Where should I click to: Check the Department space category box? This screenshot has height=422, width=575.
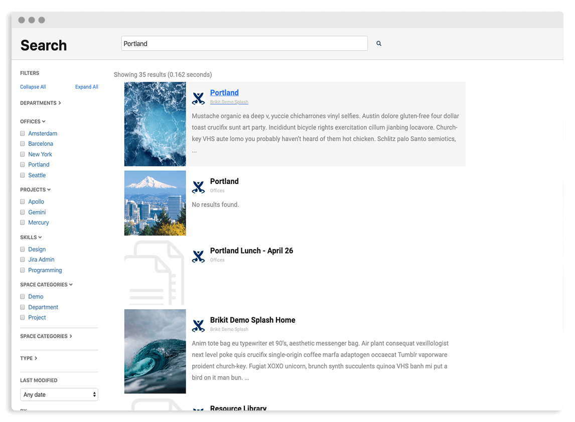click(x=23, y=307)
